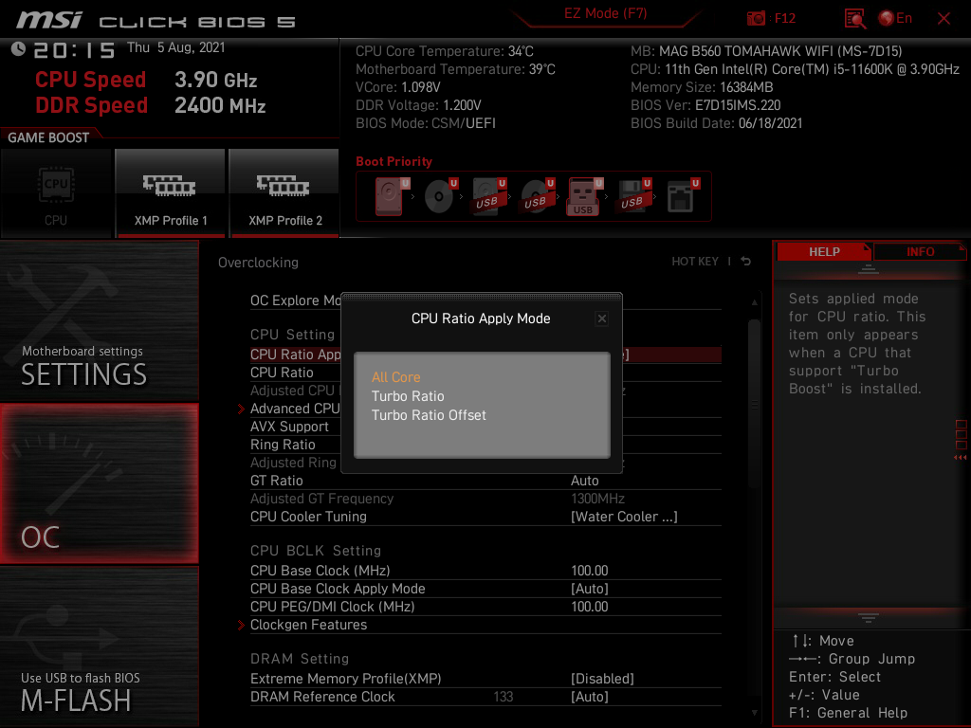Switch to the HELP tab
This screenshot has height=728, width=971.
coord(824,252)
